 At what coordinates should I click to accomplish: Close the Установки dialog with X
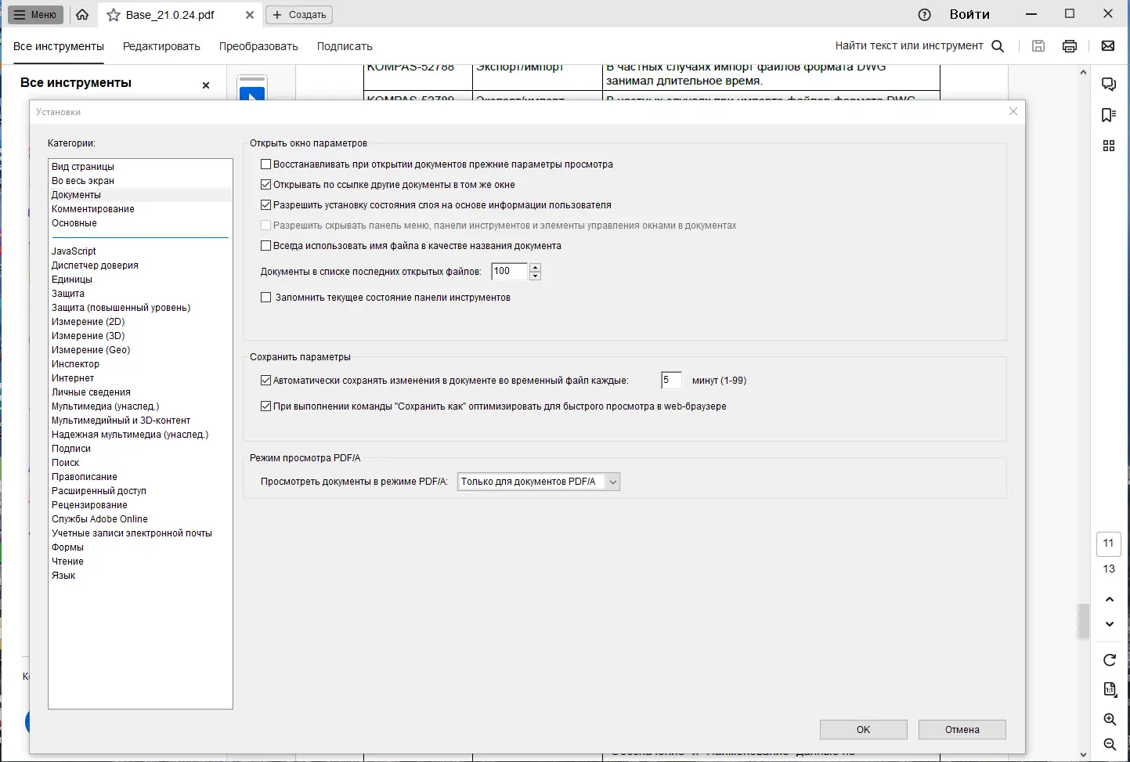[x=1013, y=111]
